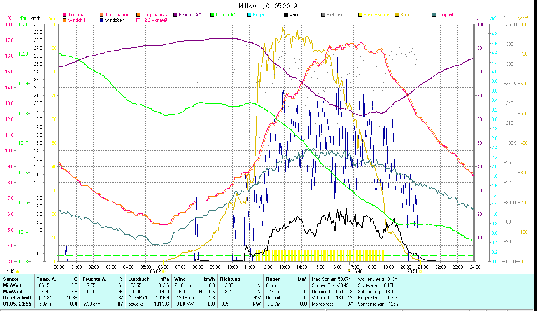Click the average temperature value '10.39'
The width and height of the screenshot is (537, 311).
(72, 297)
